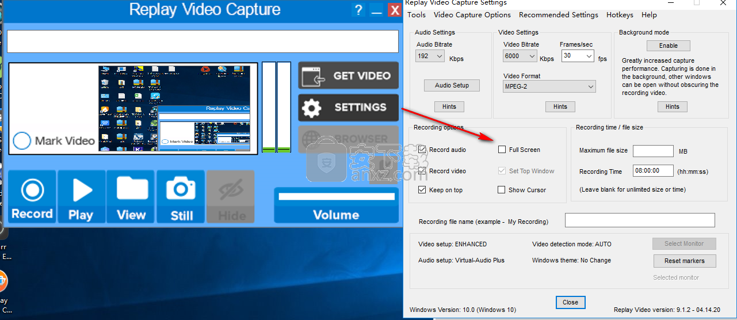
Task: Click Hints under Background mode
Action: [673, 106]
